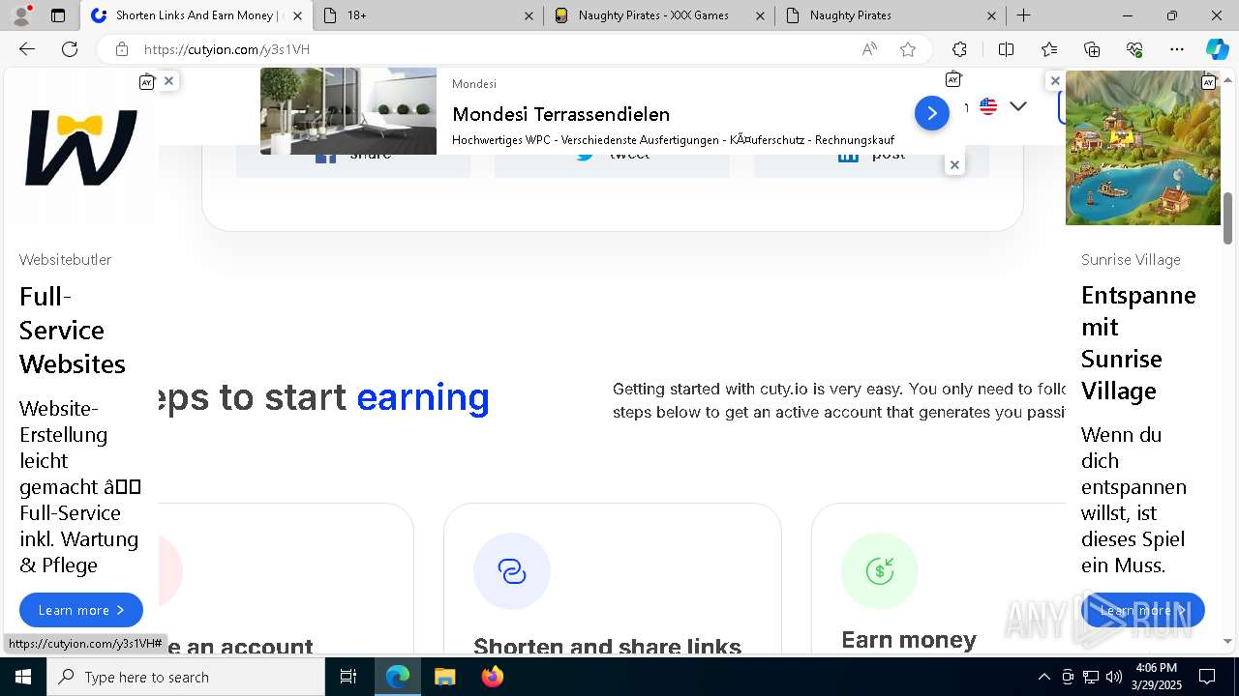Close the 18+ tab
1239x696 pixels.
[x=529, y=15]
